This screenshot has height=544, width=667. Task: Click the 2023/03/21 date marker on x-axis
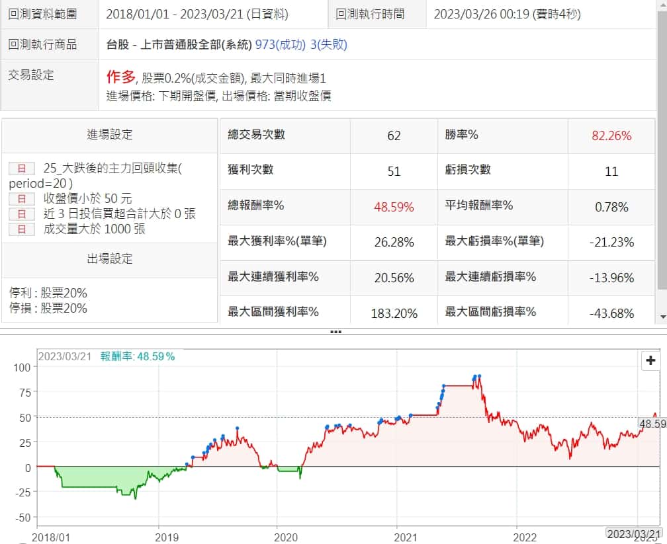tap(633, 533)
